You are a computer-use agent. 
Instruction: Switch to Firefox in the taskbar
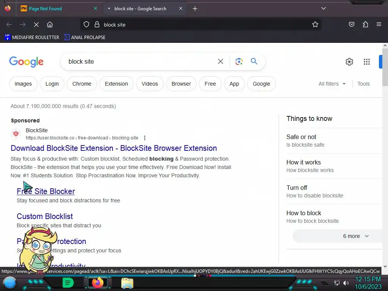click(x=97, y=283)
